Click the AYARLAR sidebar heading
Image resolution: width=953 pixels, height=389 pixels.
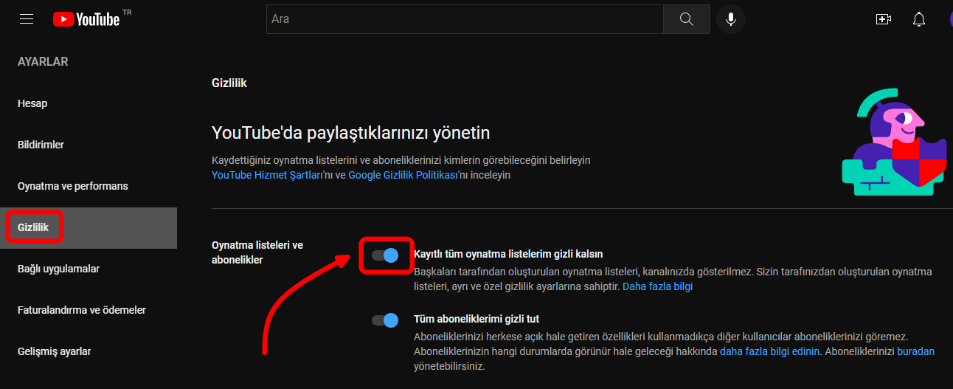tap(43, 62)
